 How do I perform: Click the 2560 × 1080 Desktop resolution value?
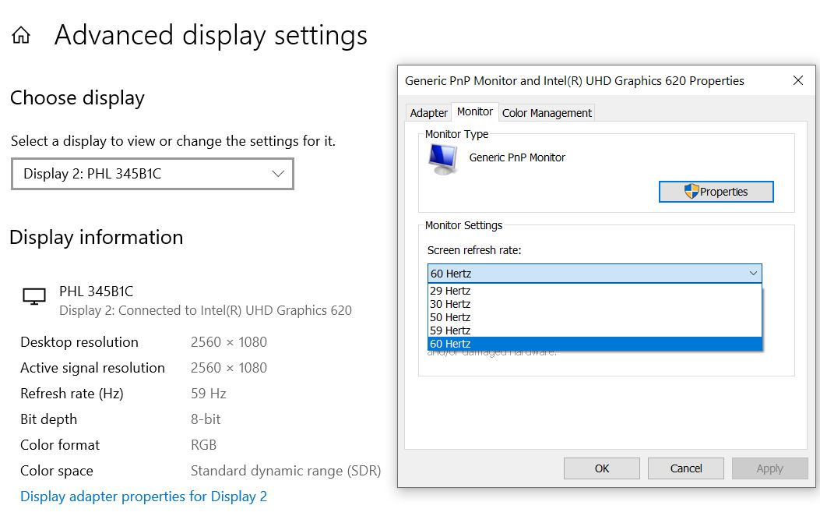coord(228,342)
